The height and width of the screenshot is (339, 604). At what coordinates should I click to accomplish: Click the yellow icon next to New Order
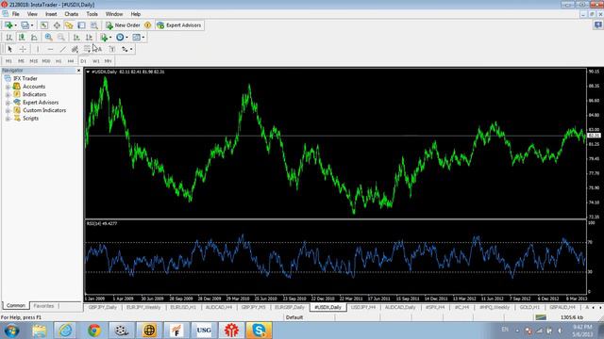coord(147,25)
